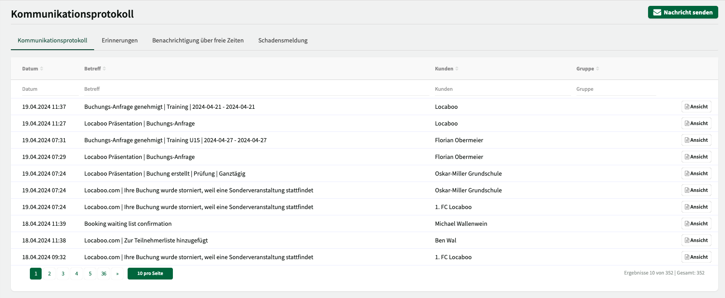The image size is (725, 298).
Task: Click Oskar-Miller Grundschule in Prüfung row
Action: tap(468, 173)
